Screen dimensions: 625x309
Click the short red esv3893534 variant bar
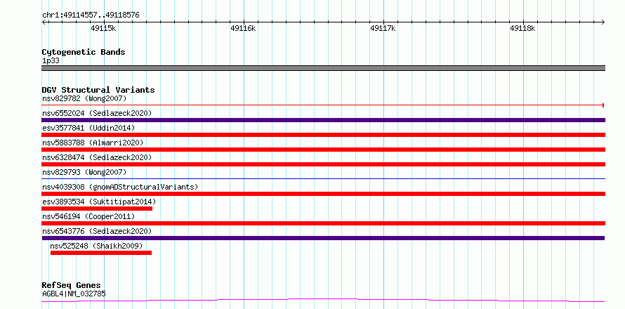[x=97, y=209]
